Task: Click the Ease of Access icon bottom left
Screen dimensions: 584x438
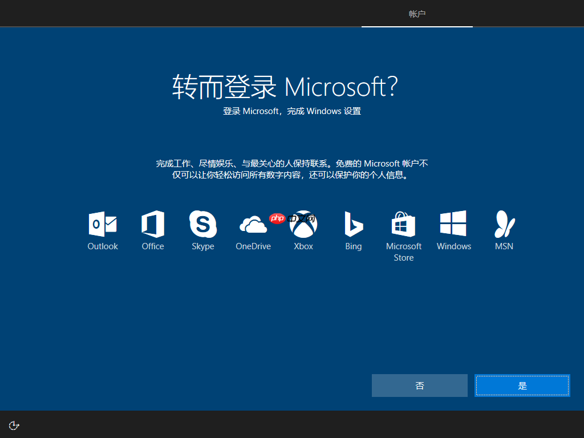Action: tap(14, 425)
